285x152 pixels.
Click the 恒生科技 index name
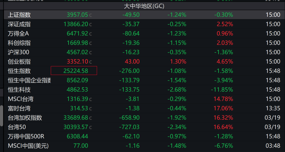click(19, 90)
